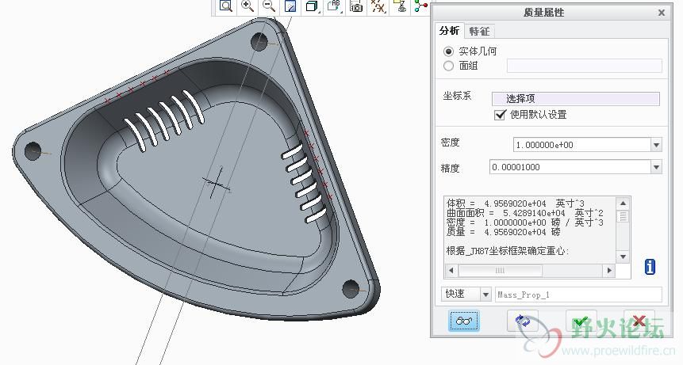Toggle the datum display filters icon
This screenshot has height=365, width=683.
[x=378, y=6]
